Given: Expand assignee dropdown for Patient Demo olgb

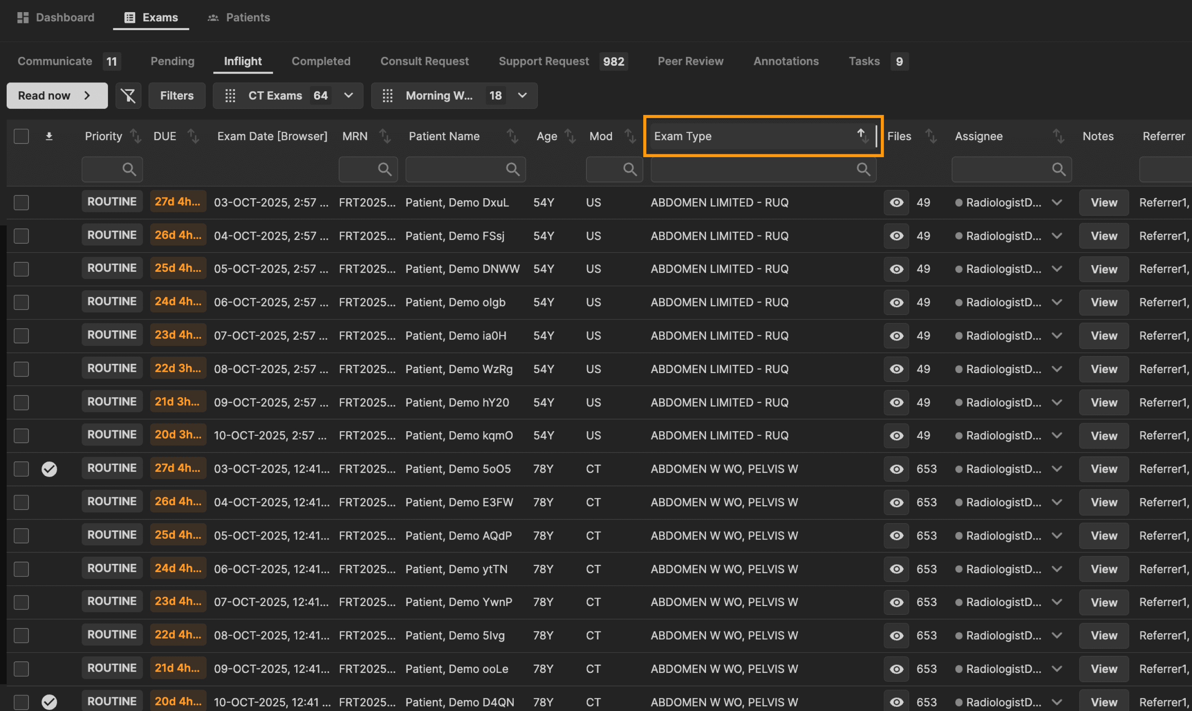Looking at the screenshot, I should 1057,302.
